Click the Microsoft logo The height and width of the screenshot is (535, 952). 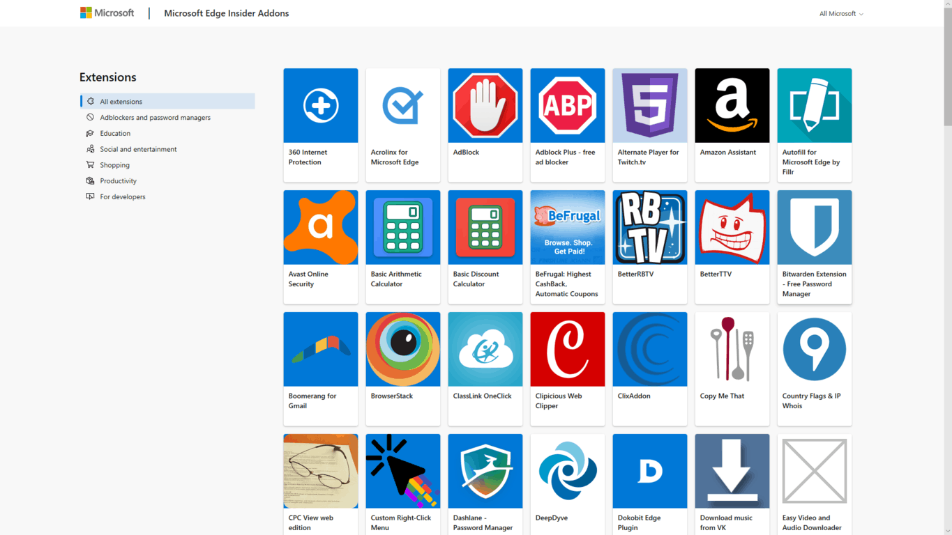point(107,13)
